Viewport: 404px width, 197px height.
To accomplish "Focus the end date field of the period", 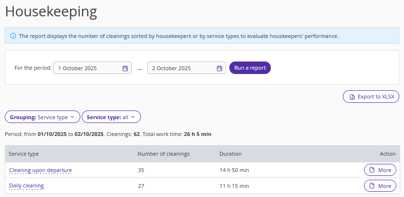I will (181, 68).
